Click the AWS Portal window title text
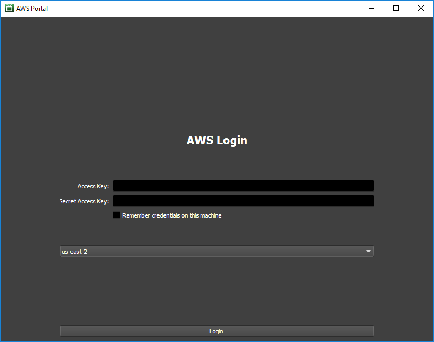This screenshot has height=342, width=434. point(32,8)
